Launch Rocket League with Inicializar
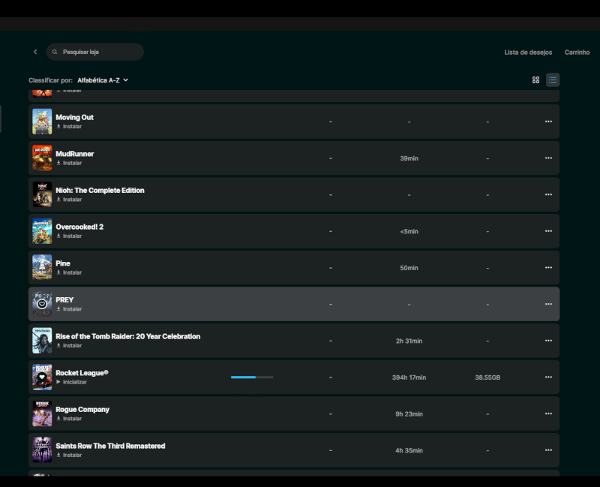The width and height of the screenshot is (600, 487). point(72,382)
